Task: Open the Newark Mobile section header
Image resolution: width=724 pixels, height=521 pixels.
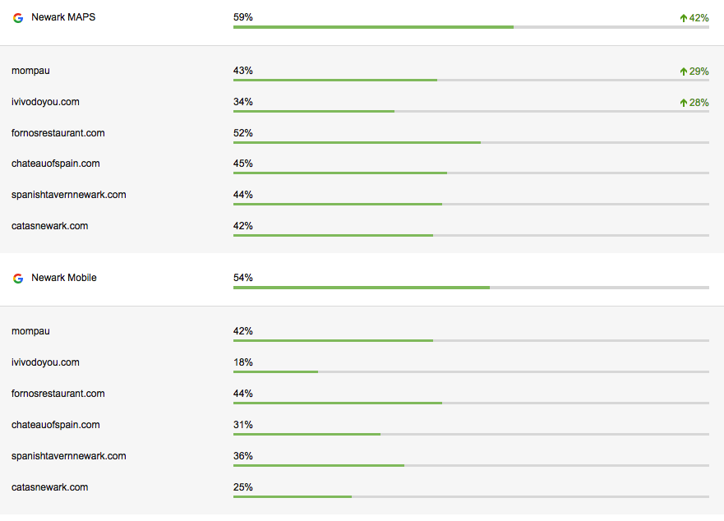Action: [x=63, y=278]
